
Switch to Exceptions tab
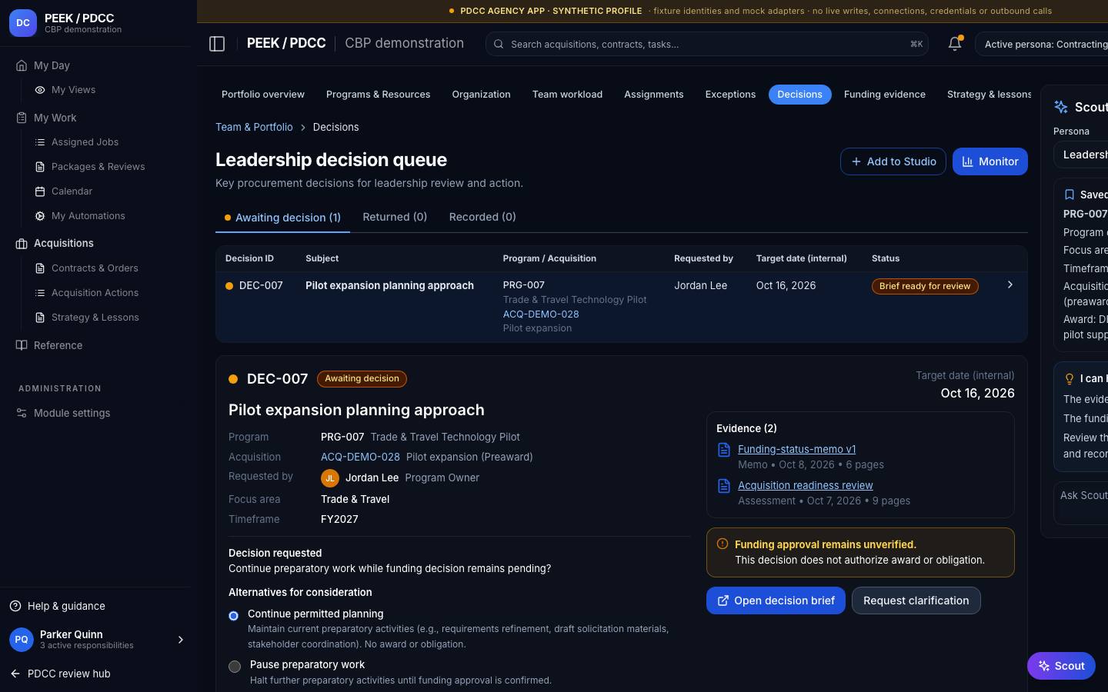(x=730, y=95)
